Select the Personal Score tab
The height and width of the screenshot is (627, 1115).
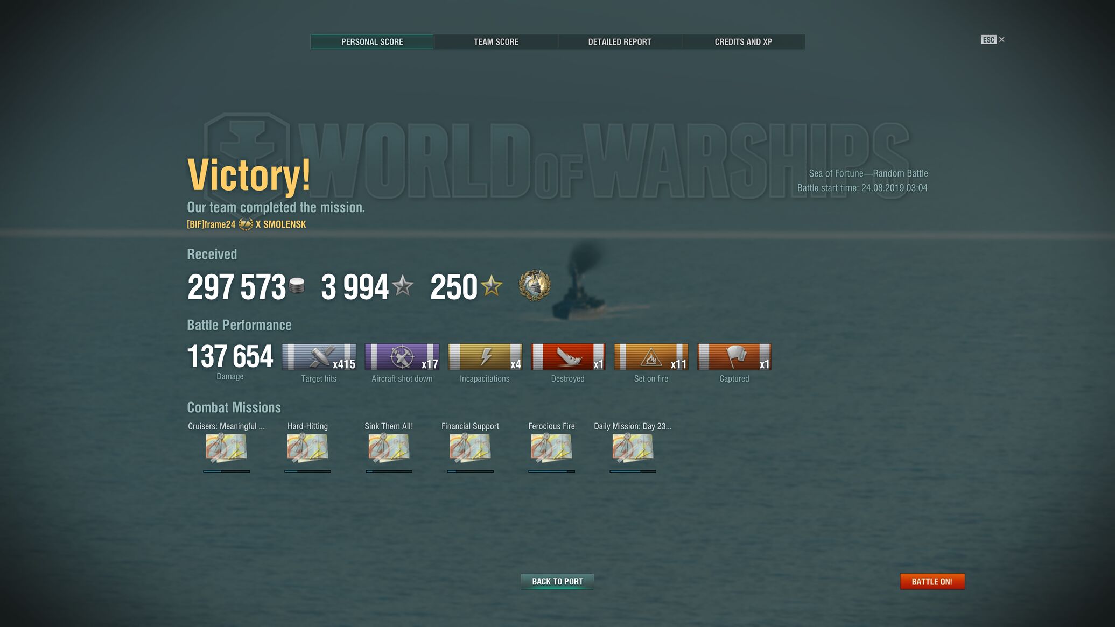tap(372, 41)
